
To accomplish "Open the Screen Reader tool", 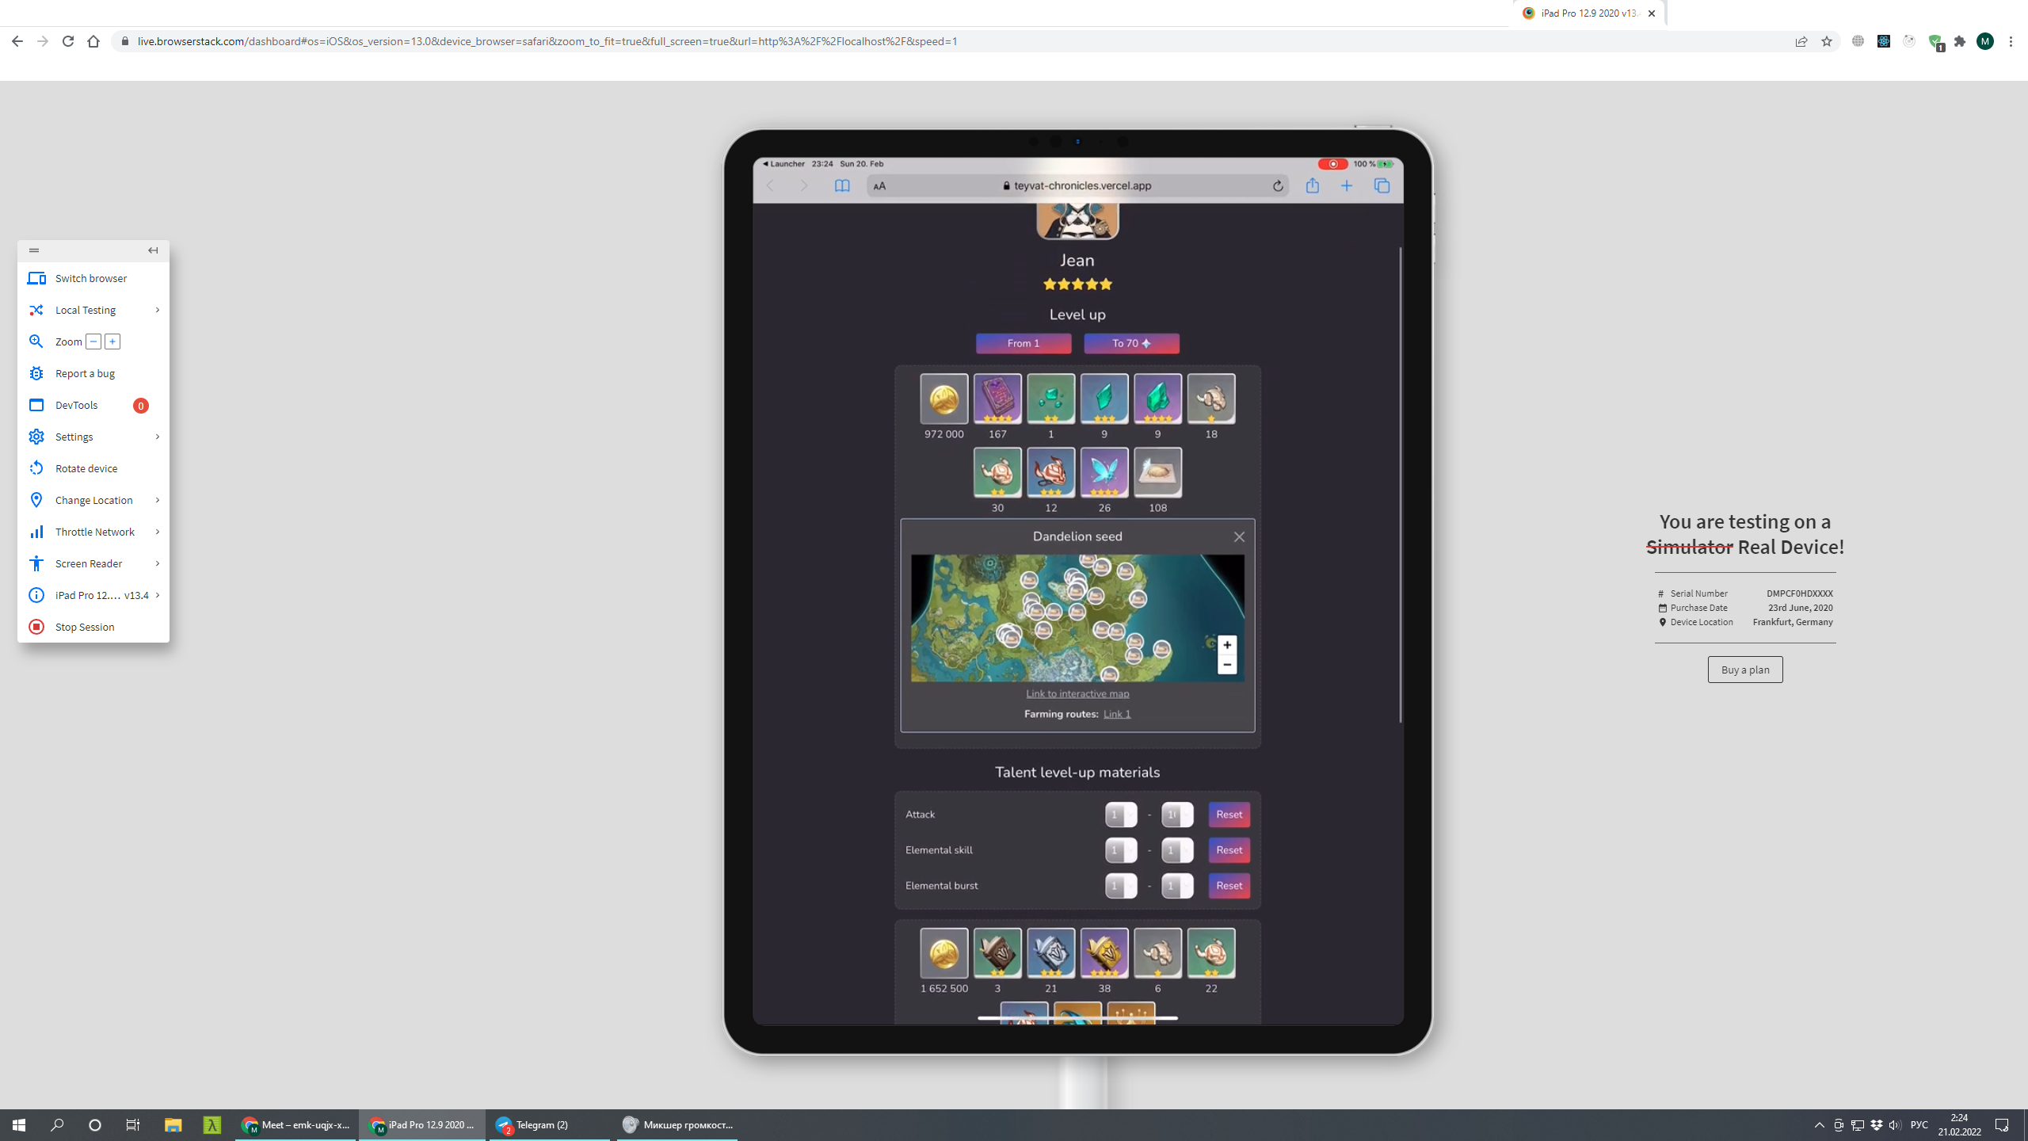I will (x=36, y=563).
